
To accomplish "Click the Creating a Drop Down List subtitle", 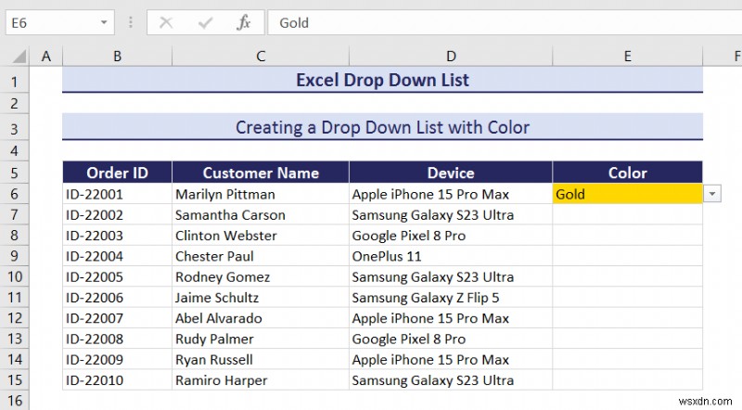I will 382,127.
